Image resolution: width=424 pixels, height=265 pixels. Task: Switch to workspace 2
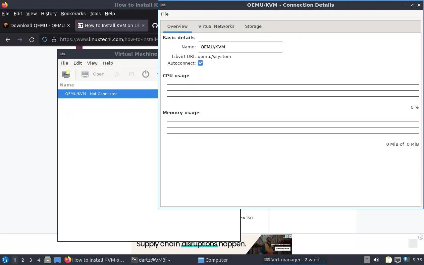click(23, 260)
